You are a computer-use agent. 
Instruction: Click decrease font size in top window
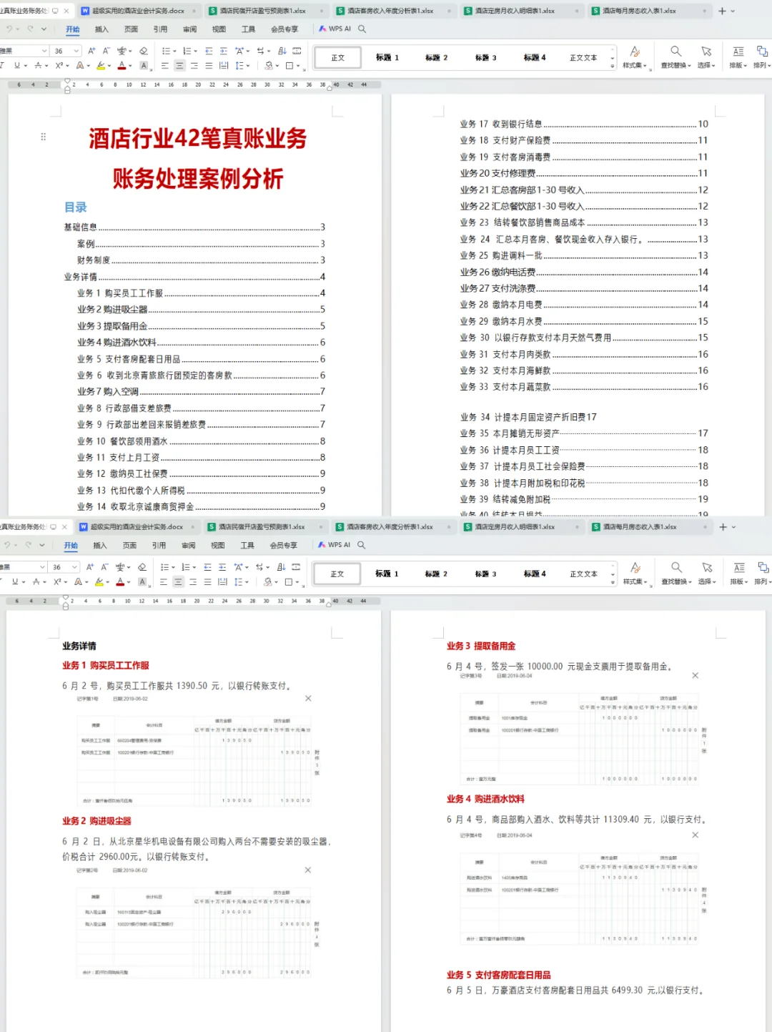tap(106, 51)
